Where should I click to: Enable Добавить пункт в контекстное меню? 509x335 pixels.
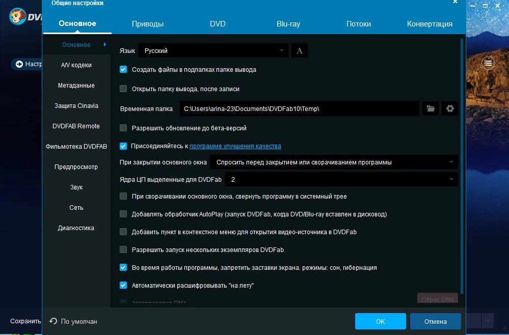[123, 232]
